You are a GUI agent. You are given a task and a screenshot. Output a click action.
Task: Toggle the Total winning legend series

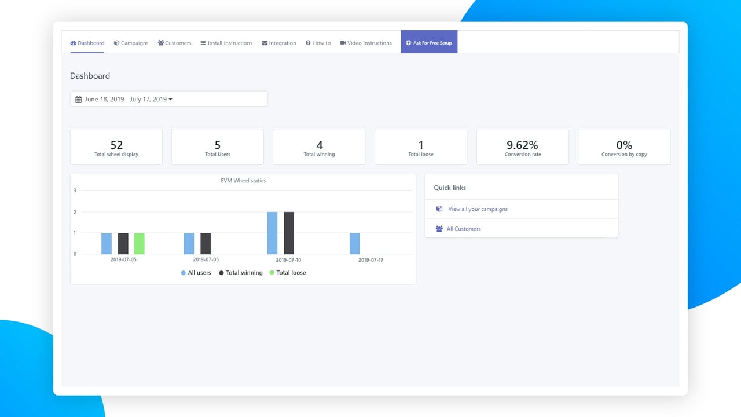click(240, 273)
